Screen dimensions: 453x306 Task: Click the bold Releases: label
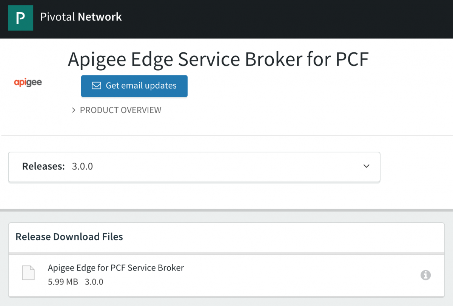(43, 166)
